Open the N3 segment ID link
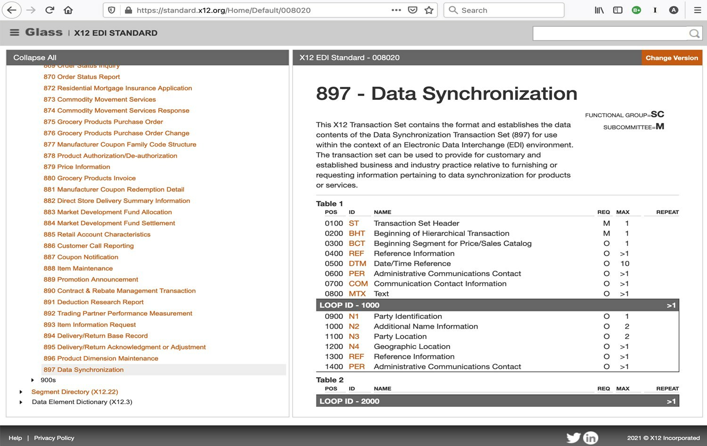Image resolution: width=707 pixels, height=446 pixels. (x=354, y=337)
